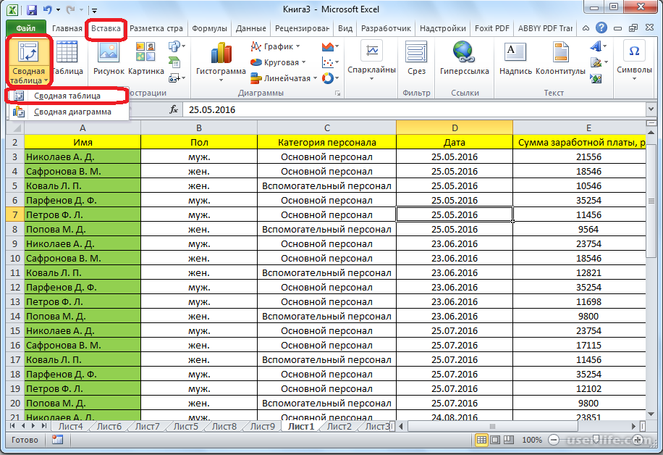Switch to sheet tab Лист2
Viewport: 663px width, 455px height.
339,426
